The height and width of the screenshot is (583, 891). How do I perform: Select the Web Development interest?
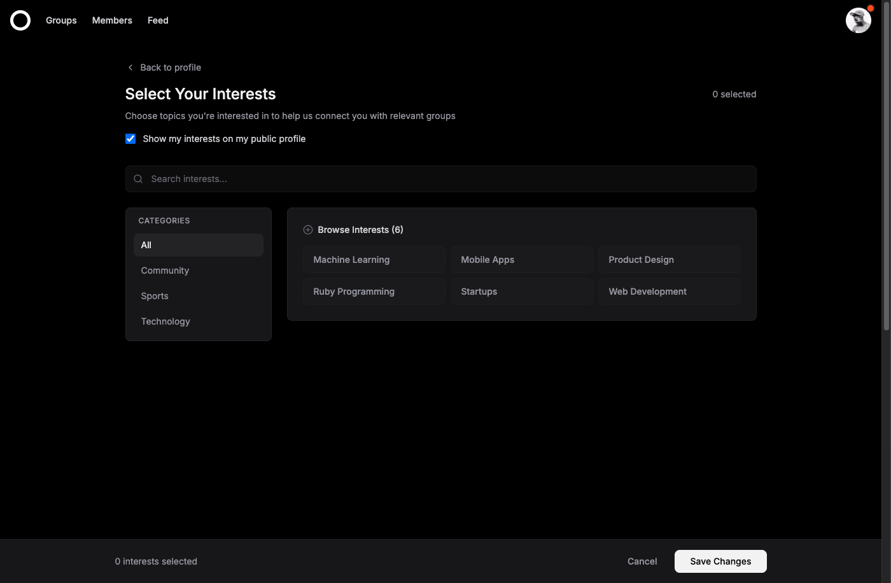click(x=669, y=291)
